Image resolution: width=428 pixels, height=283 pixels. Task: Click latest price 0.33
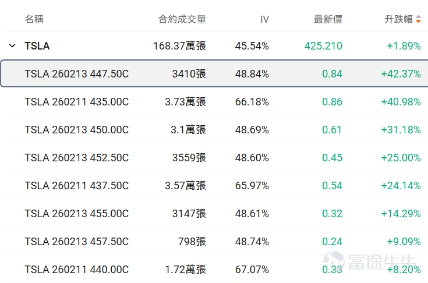click(332, 270)
